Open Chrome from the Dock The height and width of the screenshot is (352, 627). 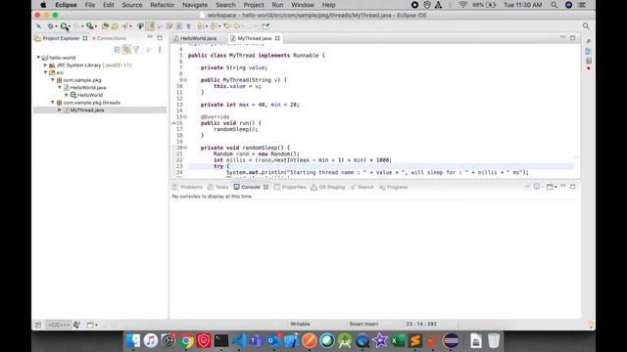[186, 341]
